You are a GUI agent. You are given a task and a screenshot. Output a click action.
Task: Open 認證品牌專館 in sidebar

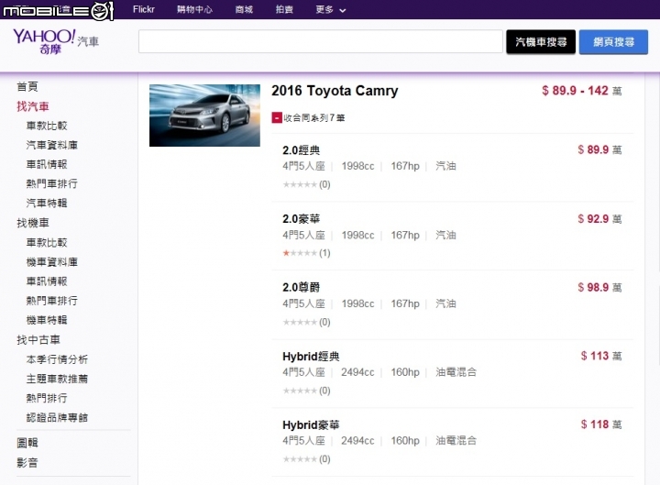pos(57,417)
